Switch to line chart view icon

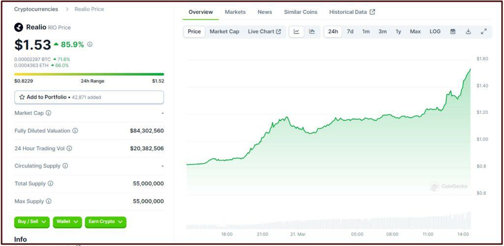coord(296,31)
